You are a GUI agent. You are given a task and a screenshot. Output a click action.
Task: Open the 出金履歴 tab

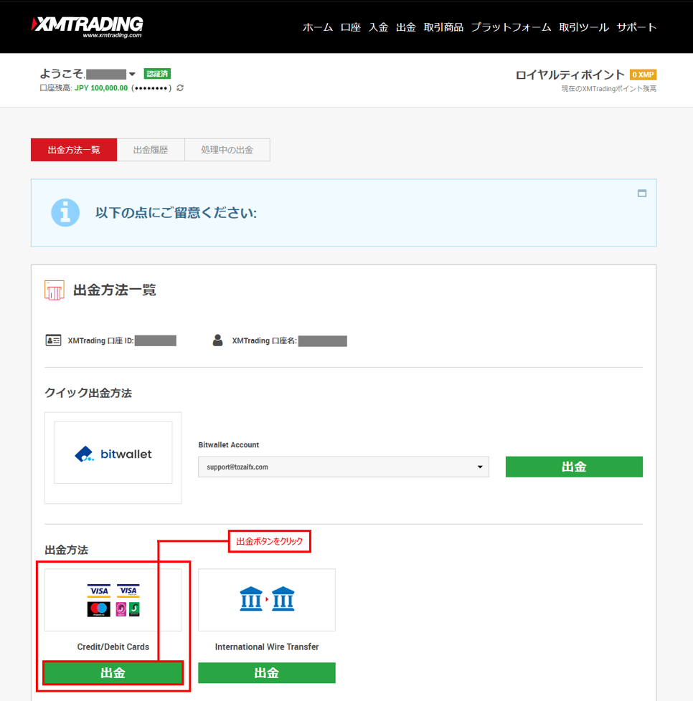coord(151,150)
